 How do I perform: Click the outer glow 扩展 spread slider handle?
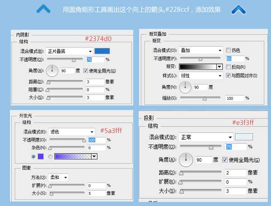[50, 186]
